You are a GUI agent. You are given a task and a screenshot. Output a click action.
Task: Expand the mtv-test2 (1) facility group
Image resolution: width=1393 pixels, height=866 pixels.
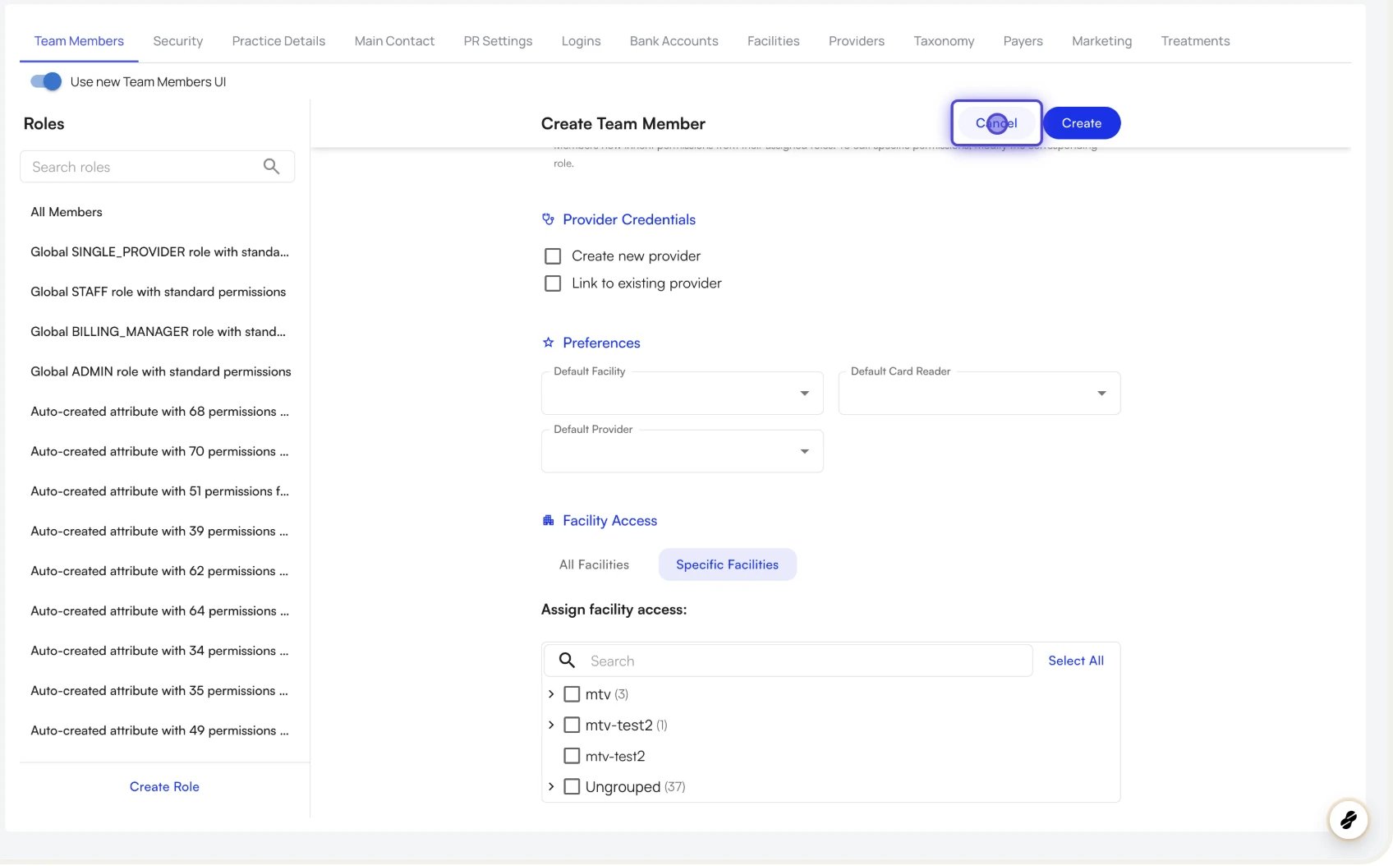click(x=551, y=725)
